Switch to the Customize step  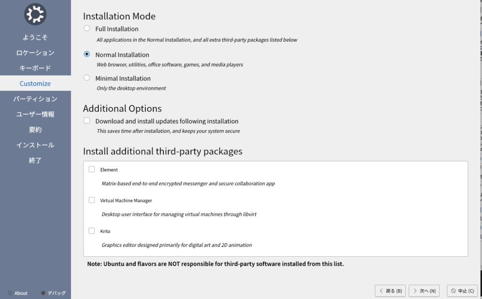click(35, 84)
